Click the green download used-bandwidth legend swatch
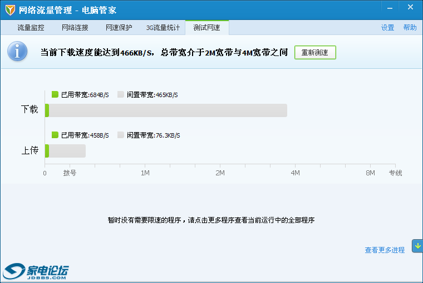The width and height of the screenshot is (423, 283). 55,94
